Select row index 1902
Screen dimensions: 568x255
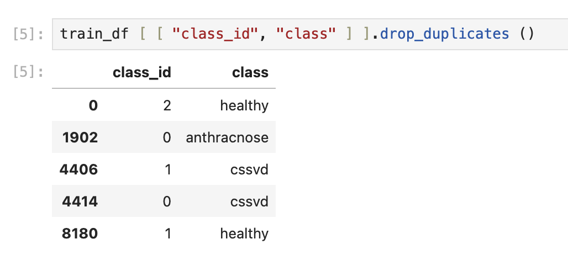[80, 137]
